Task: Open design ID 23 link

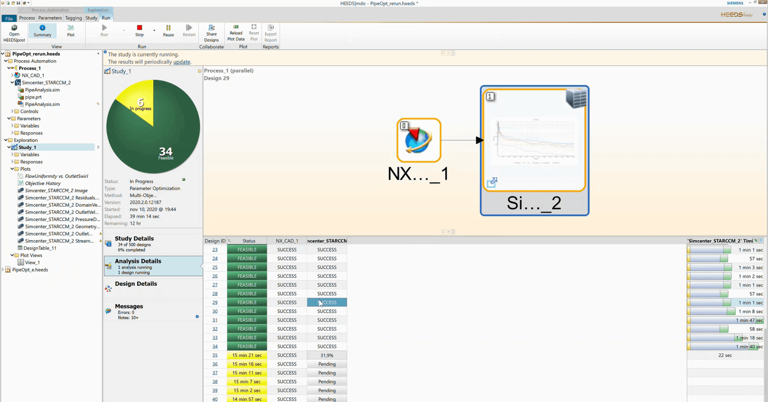Action: tap(215, 249)
